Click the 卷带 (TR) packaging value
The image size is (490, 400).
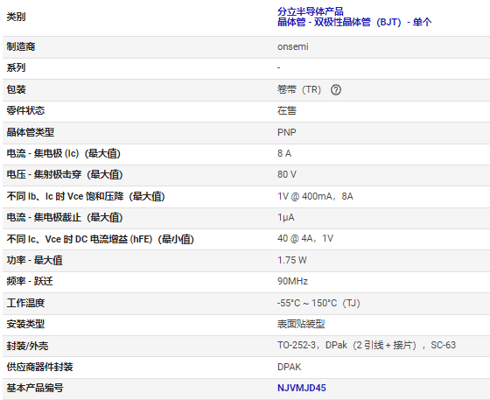point(299,90)
